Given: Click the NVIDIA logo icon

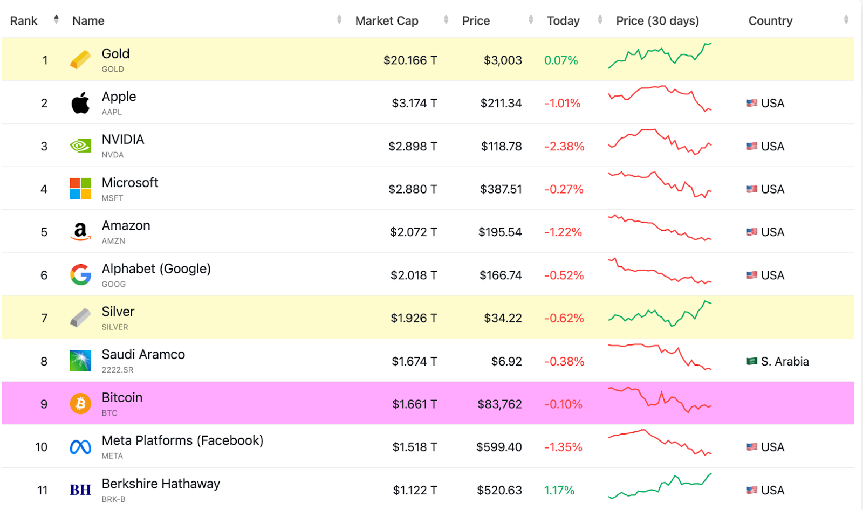Looking at the screenshot, I should [80, 146].
